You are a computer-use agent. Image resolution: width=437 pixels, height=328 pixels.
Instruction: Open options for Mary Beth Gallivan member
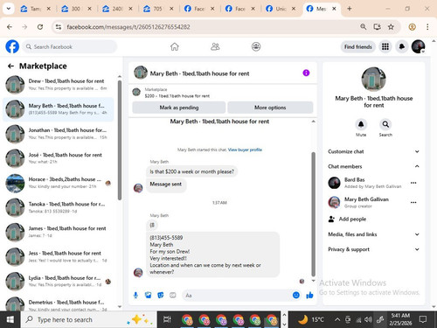tap(413, 202)
